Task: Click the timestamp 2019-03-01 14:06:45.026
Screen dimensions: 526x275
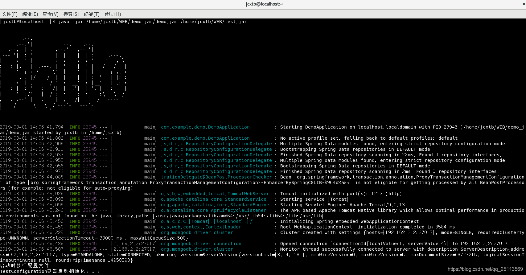Action: (32, 194)
